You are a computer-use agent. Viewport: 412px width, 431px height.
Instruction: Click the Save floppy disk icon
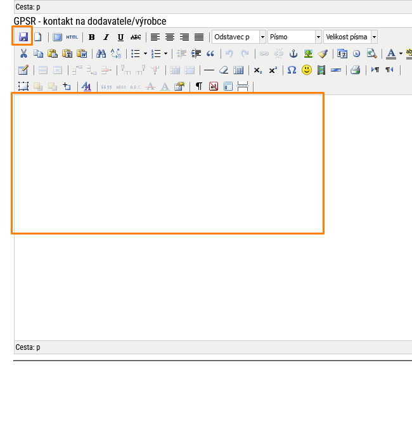point(23,37)
